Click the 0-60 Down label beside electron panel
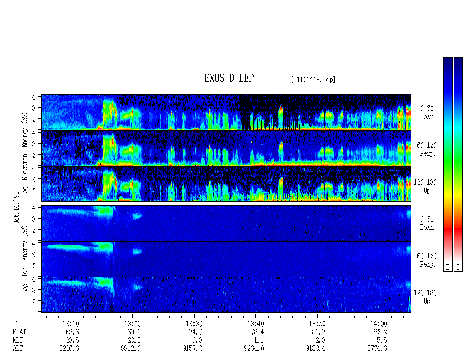464x359 pixels. click(x=427, y=113)
